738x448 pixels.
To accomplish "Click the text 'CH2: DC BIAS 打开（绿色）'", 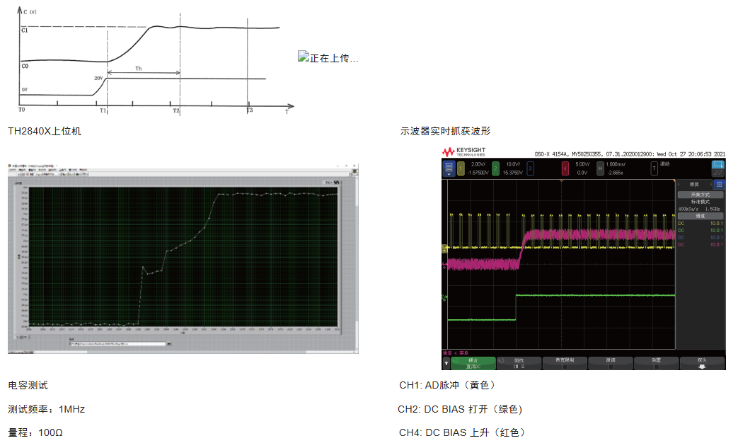I will click(x=461, y=409).
